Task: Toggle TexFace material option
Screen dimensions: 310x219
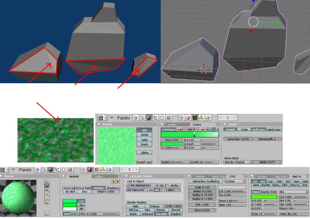Action: coord(99,188)
